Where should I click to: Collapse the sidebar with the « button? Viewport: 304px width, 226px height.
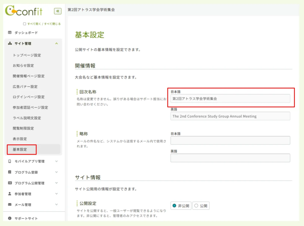(x=58, y=11)
